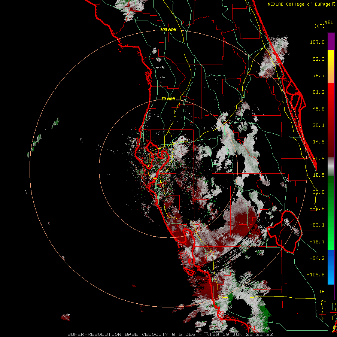Viewport: 337px width, 337px height.
Task: Click the 100 NMI range ring label
Action: click(x=168, y=30)
